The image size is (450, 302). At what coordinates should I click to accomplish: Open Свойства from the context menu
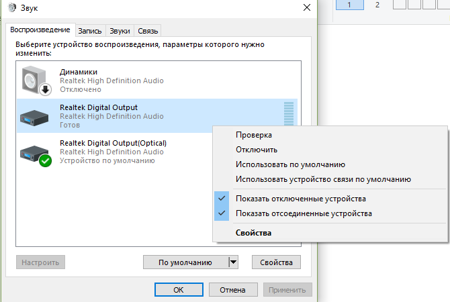coord(330,233)
